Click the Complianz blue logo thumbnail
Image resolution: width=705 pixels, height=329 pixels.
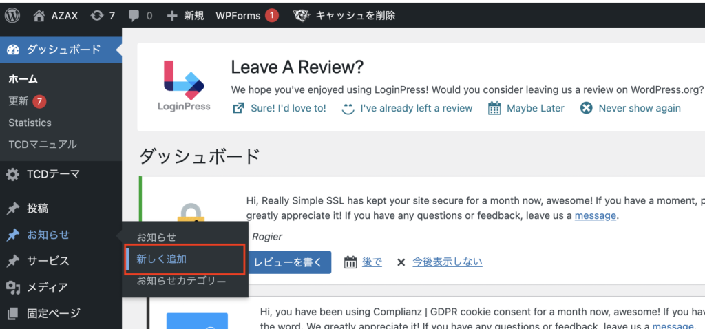(x=197, y=321)
